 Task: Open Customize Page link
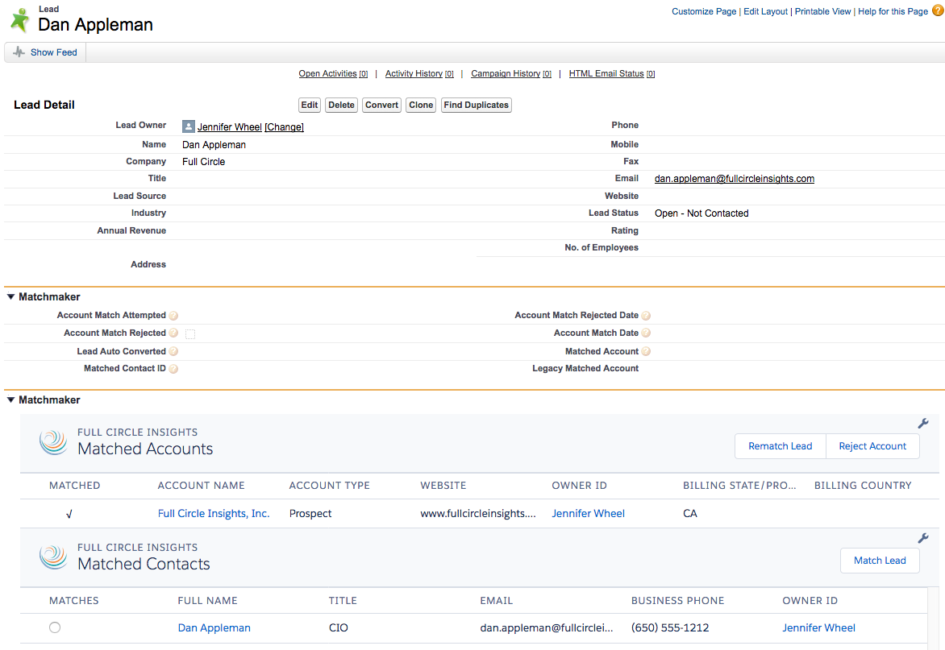click(x=704, y=11)
